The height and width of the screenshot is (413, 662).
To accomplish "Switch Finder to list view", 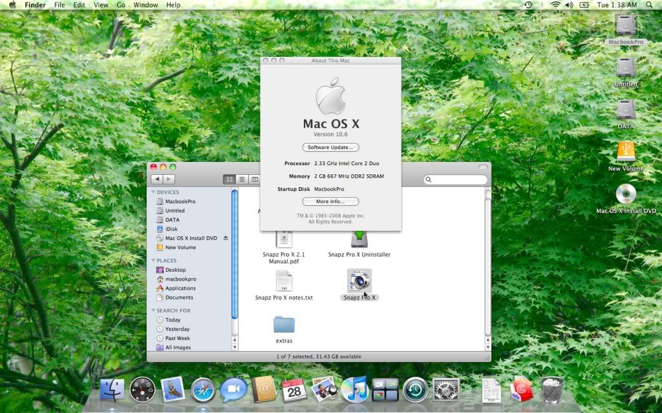I will coord(242,179).
